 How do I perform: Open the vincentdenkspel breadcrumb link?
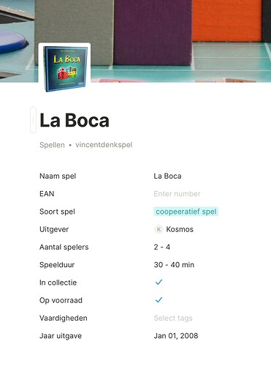point(104,145)
